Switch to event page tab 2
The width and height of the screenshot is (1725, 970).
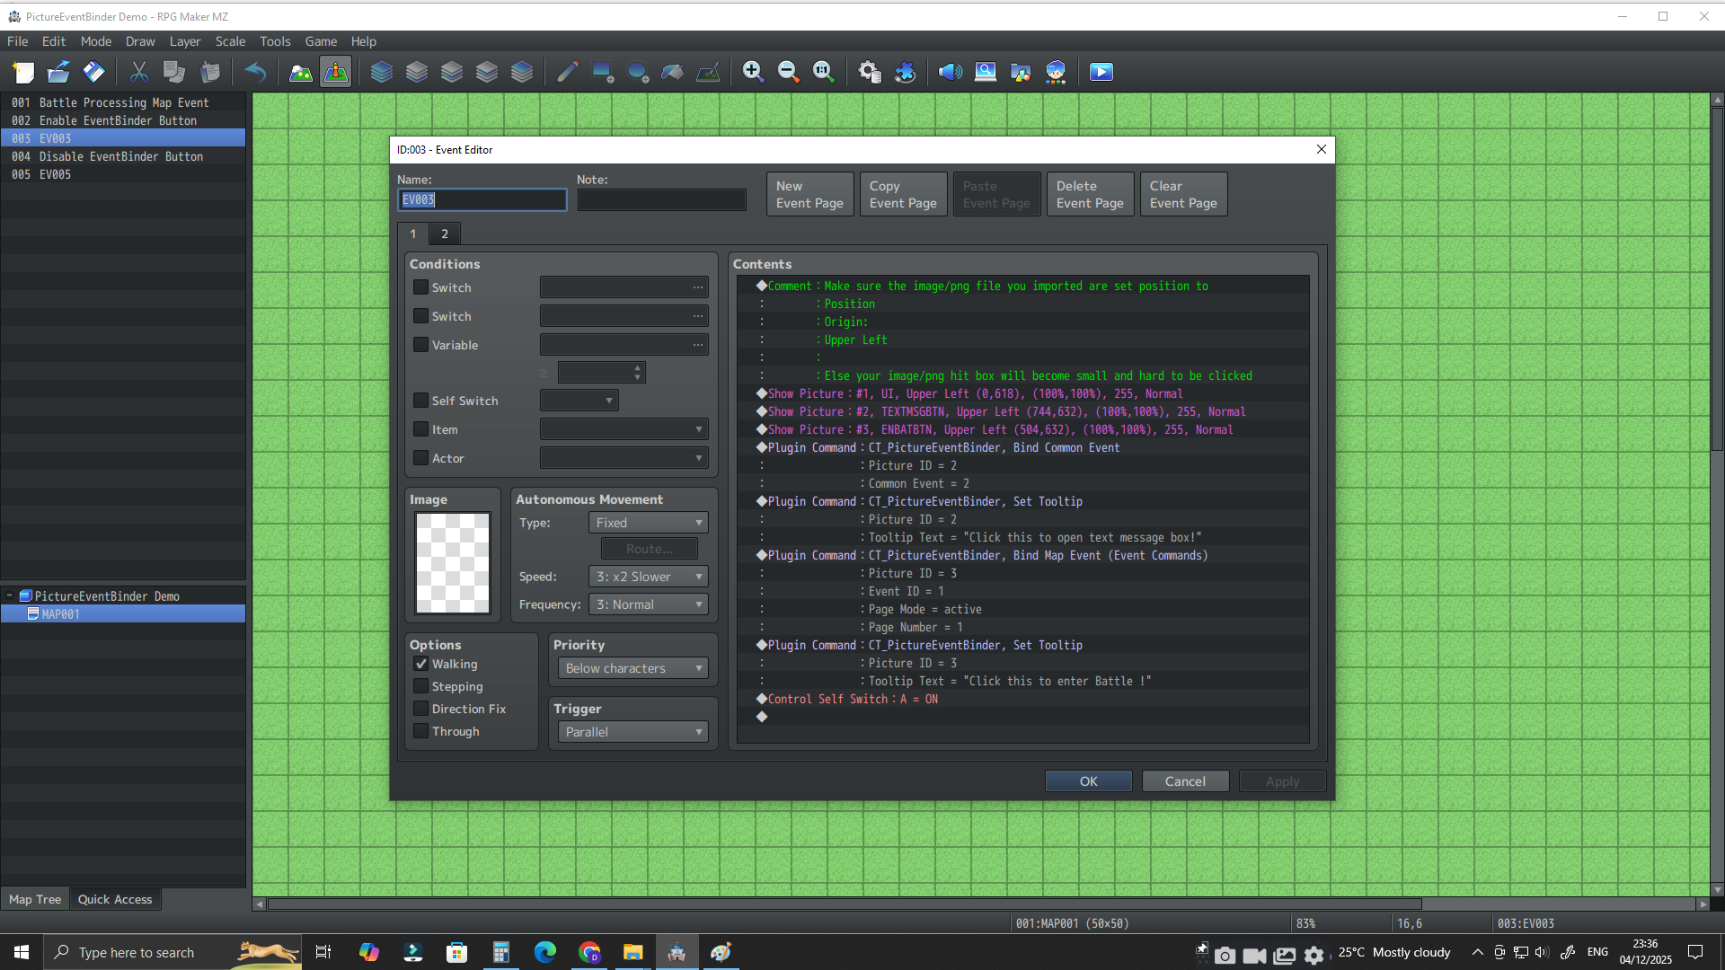click(x=444, y=234)
